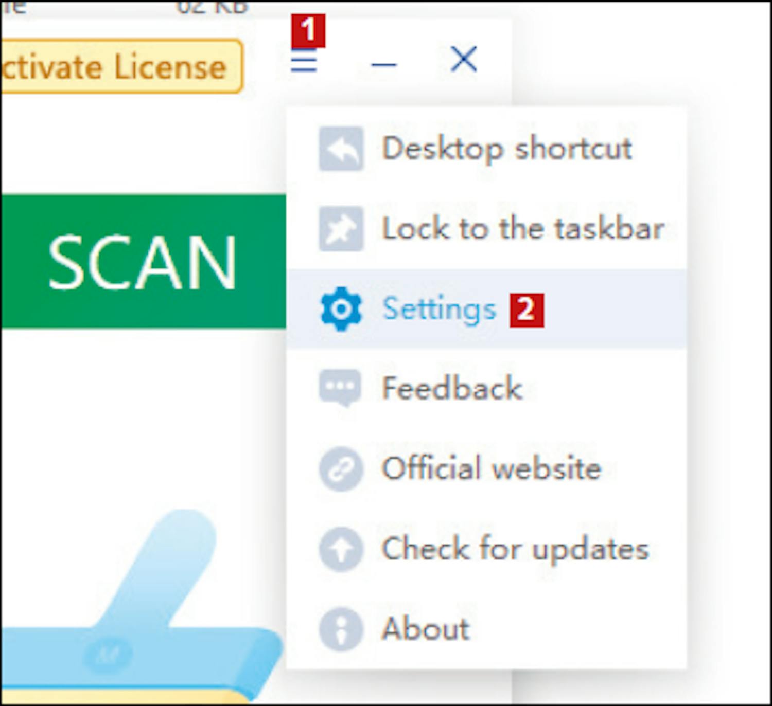Click the Feedback speech bubble icon

click(x=340, y=388)
